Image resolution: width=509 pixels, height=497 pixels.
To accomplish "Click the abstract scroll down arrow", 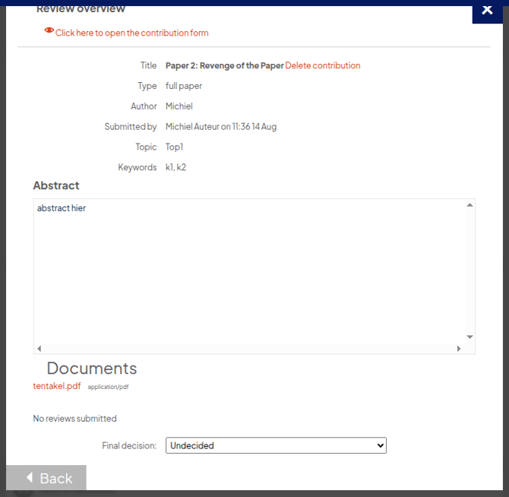I will click(x=469, y=337).
